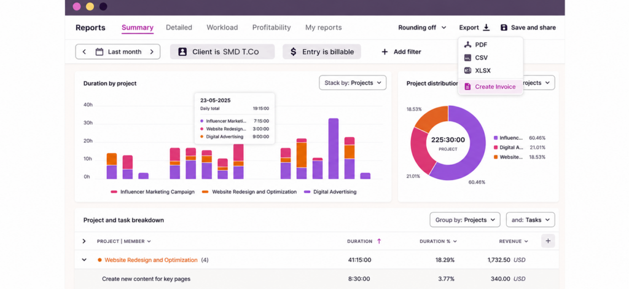Click the Duration column header
The width and height of the screenshot is (629, 289).
(x=360, y=241)
